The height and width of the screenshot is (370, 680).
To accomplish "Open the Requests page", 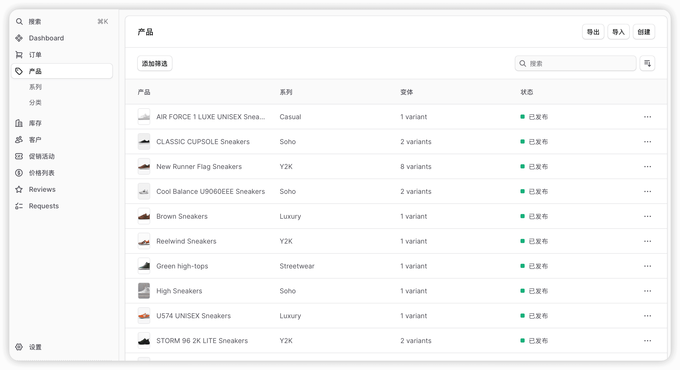I will point(44,206).
